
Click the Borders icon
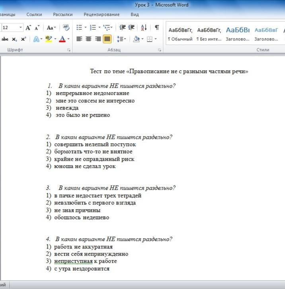[x=150, y=39]
